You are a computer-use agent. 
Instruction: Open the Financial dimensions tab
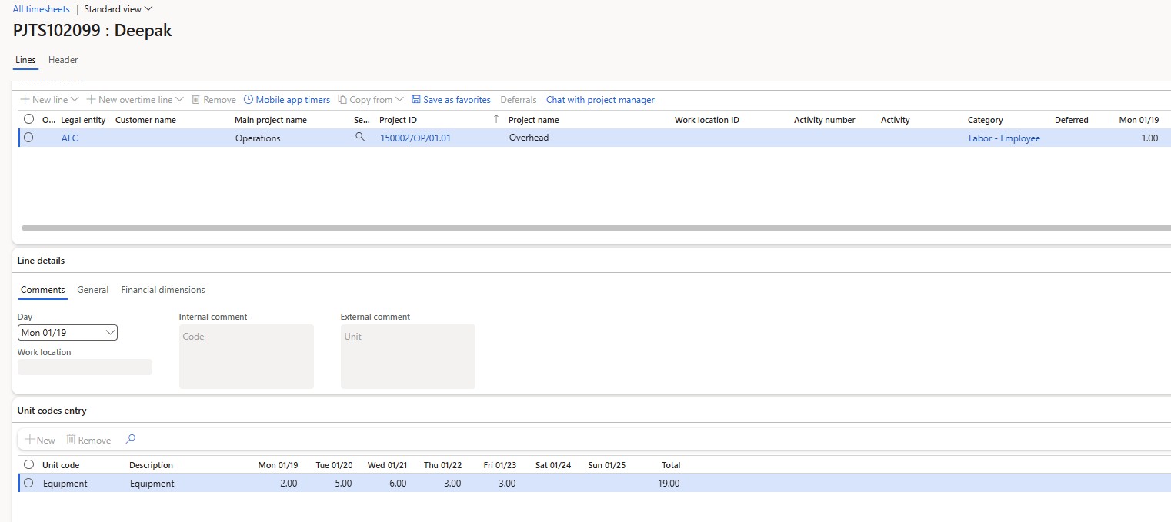[x=163, y=290]
